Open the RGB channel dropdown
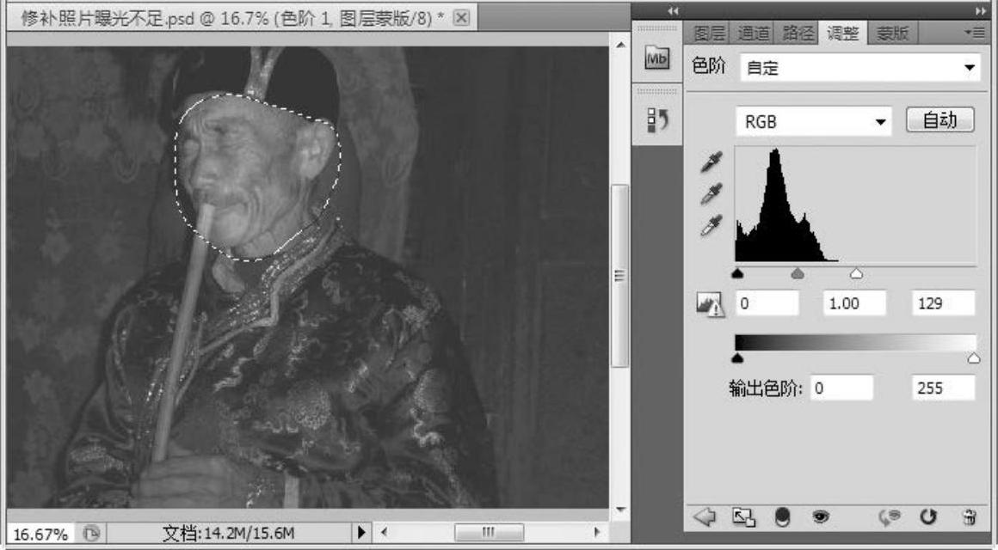998x550 pixels. click(x=814, y=122)
